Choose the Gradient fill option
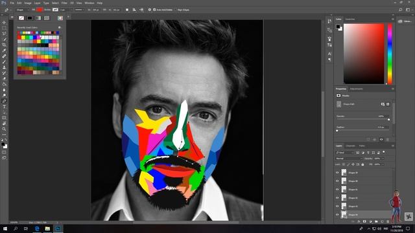 tap(38, 18)
